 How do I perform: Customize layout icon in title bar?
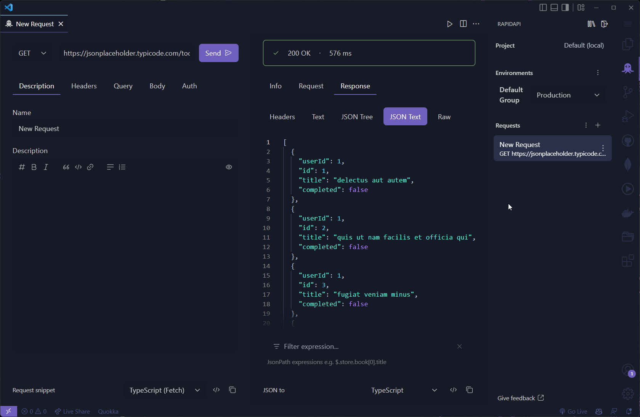pos(581,8)
